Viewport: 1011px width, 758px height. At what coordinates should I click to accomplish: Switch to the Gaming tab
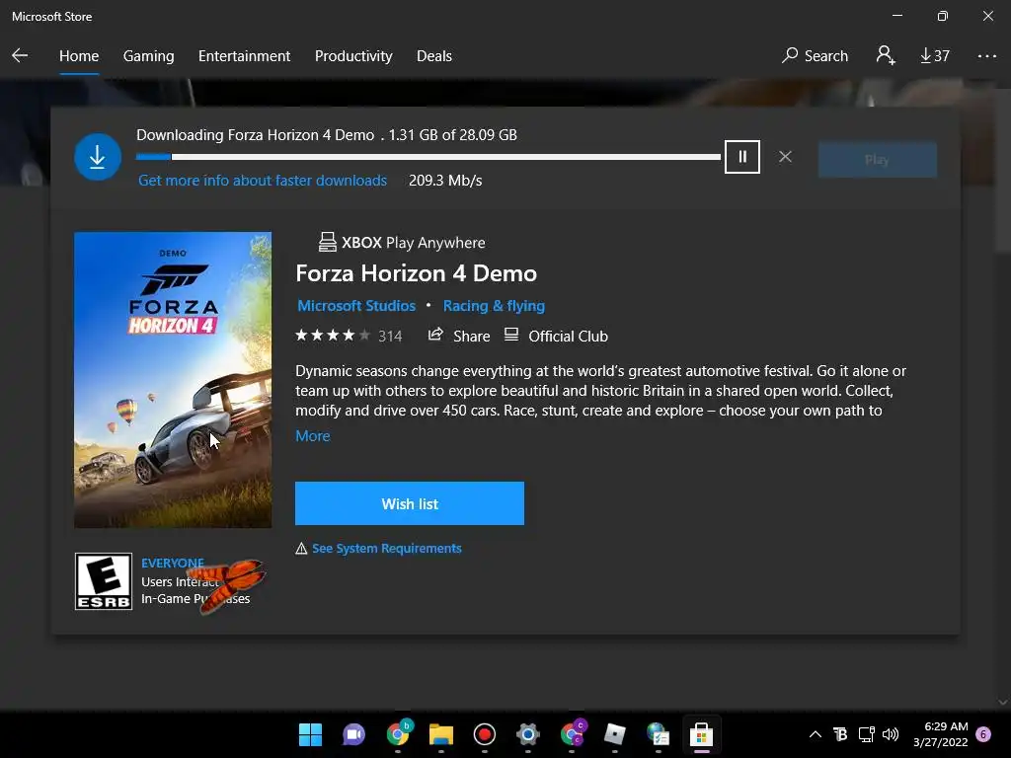coord(148,56)
